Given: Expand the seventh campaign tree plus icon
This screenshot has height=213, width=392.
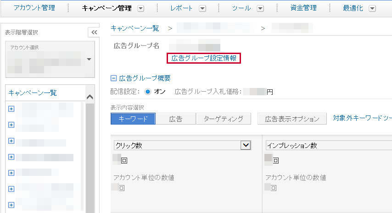Looking at the screenshot, I should [11, 205].
